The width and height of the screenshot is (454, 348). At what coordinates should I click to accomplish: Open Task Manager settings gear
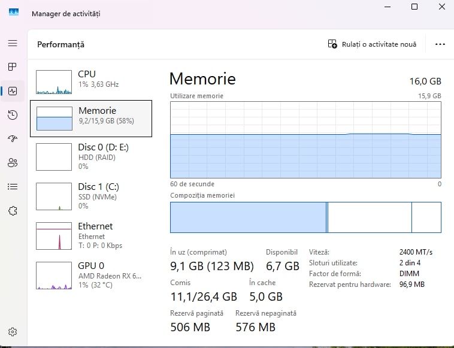[13, 332]
